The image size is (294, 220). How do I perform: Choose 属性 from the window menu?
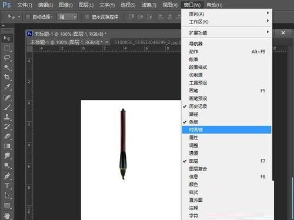227,138
